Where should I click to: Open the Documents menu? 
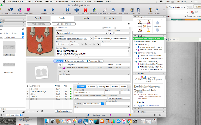[x=76, y=2]
